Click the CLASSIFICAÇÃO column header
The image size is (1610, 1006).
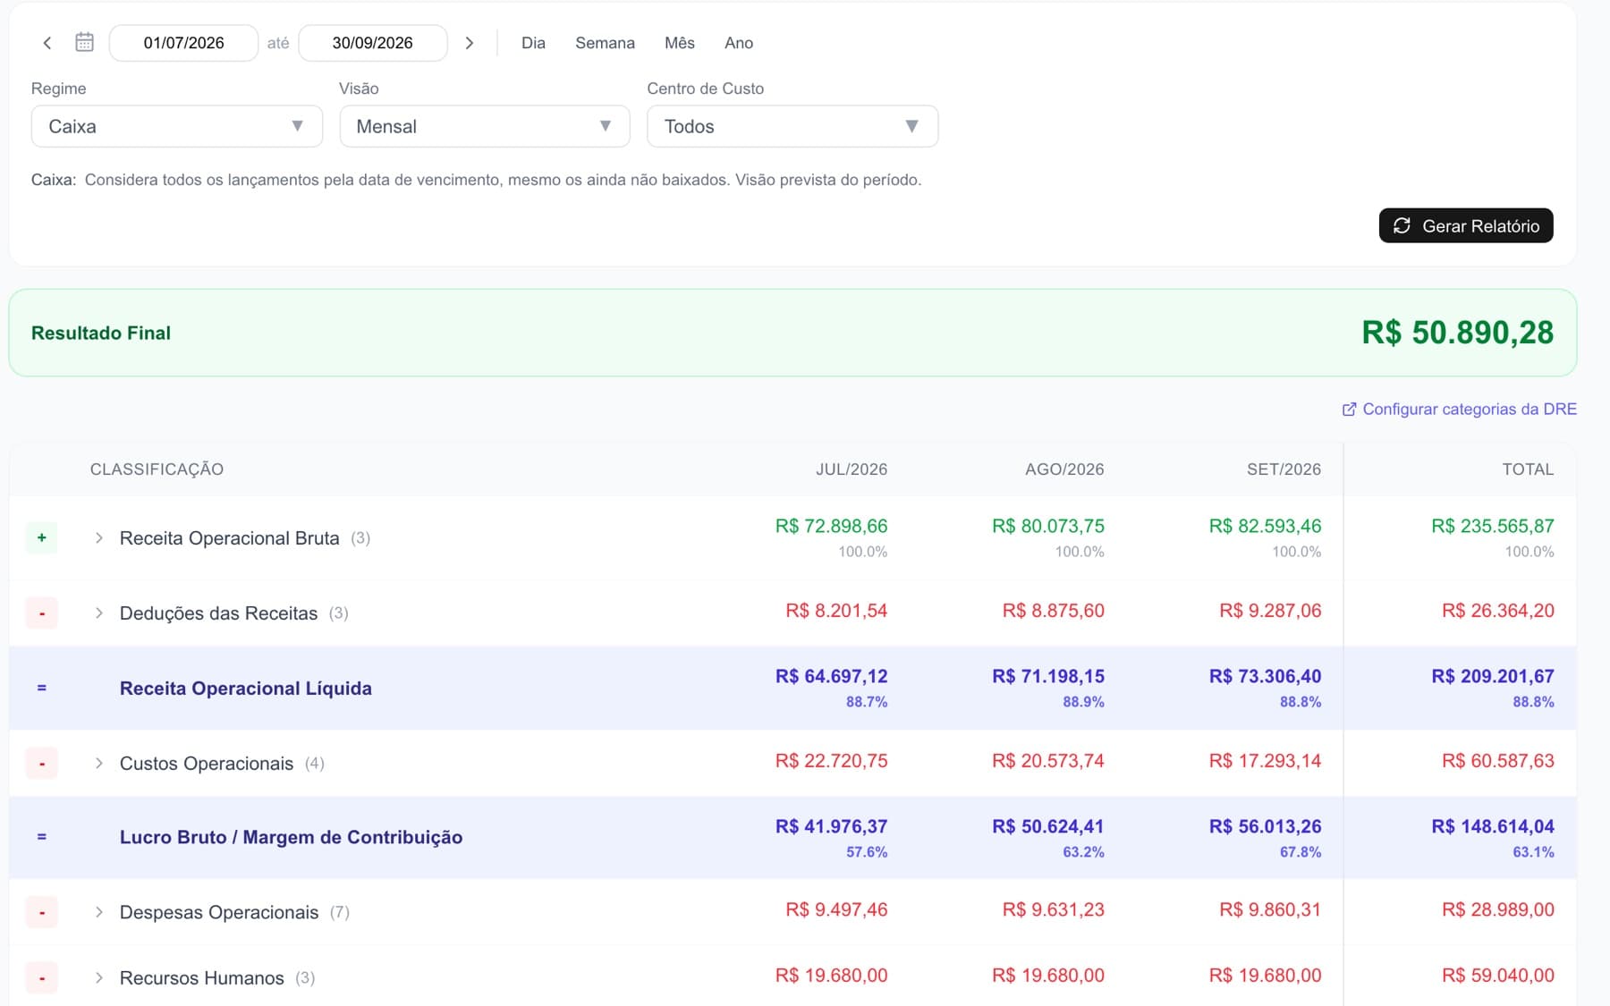click(x=157, y=469)
